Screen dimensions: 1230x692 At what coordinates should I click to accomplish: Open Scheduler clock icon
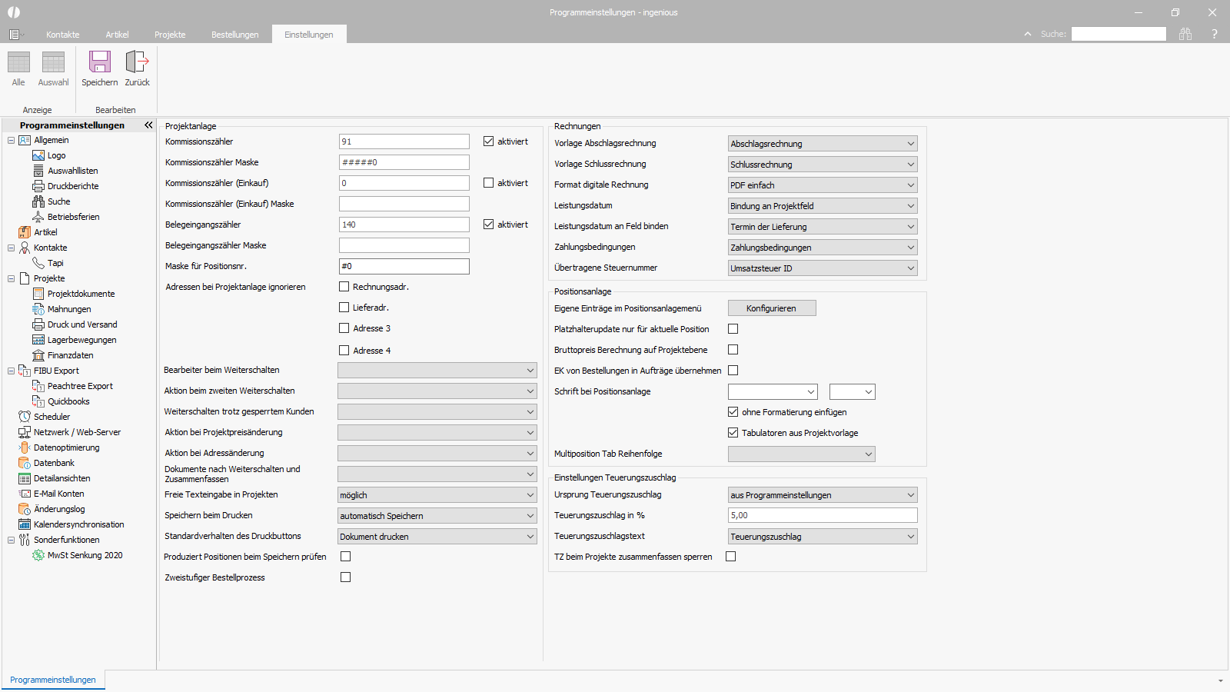(x=25, y=417)
